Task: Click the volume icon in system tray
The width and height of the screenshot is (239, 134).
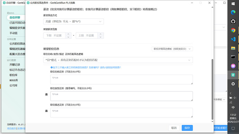Action: coord(235,98)
